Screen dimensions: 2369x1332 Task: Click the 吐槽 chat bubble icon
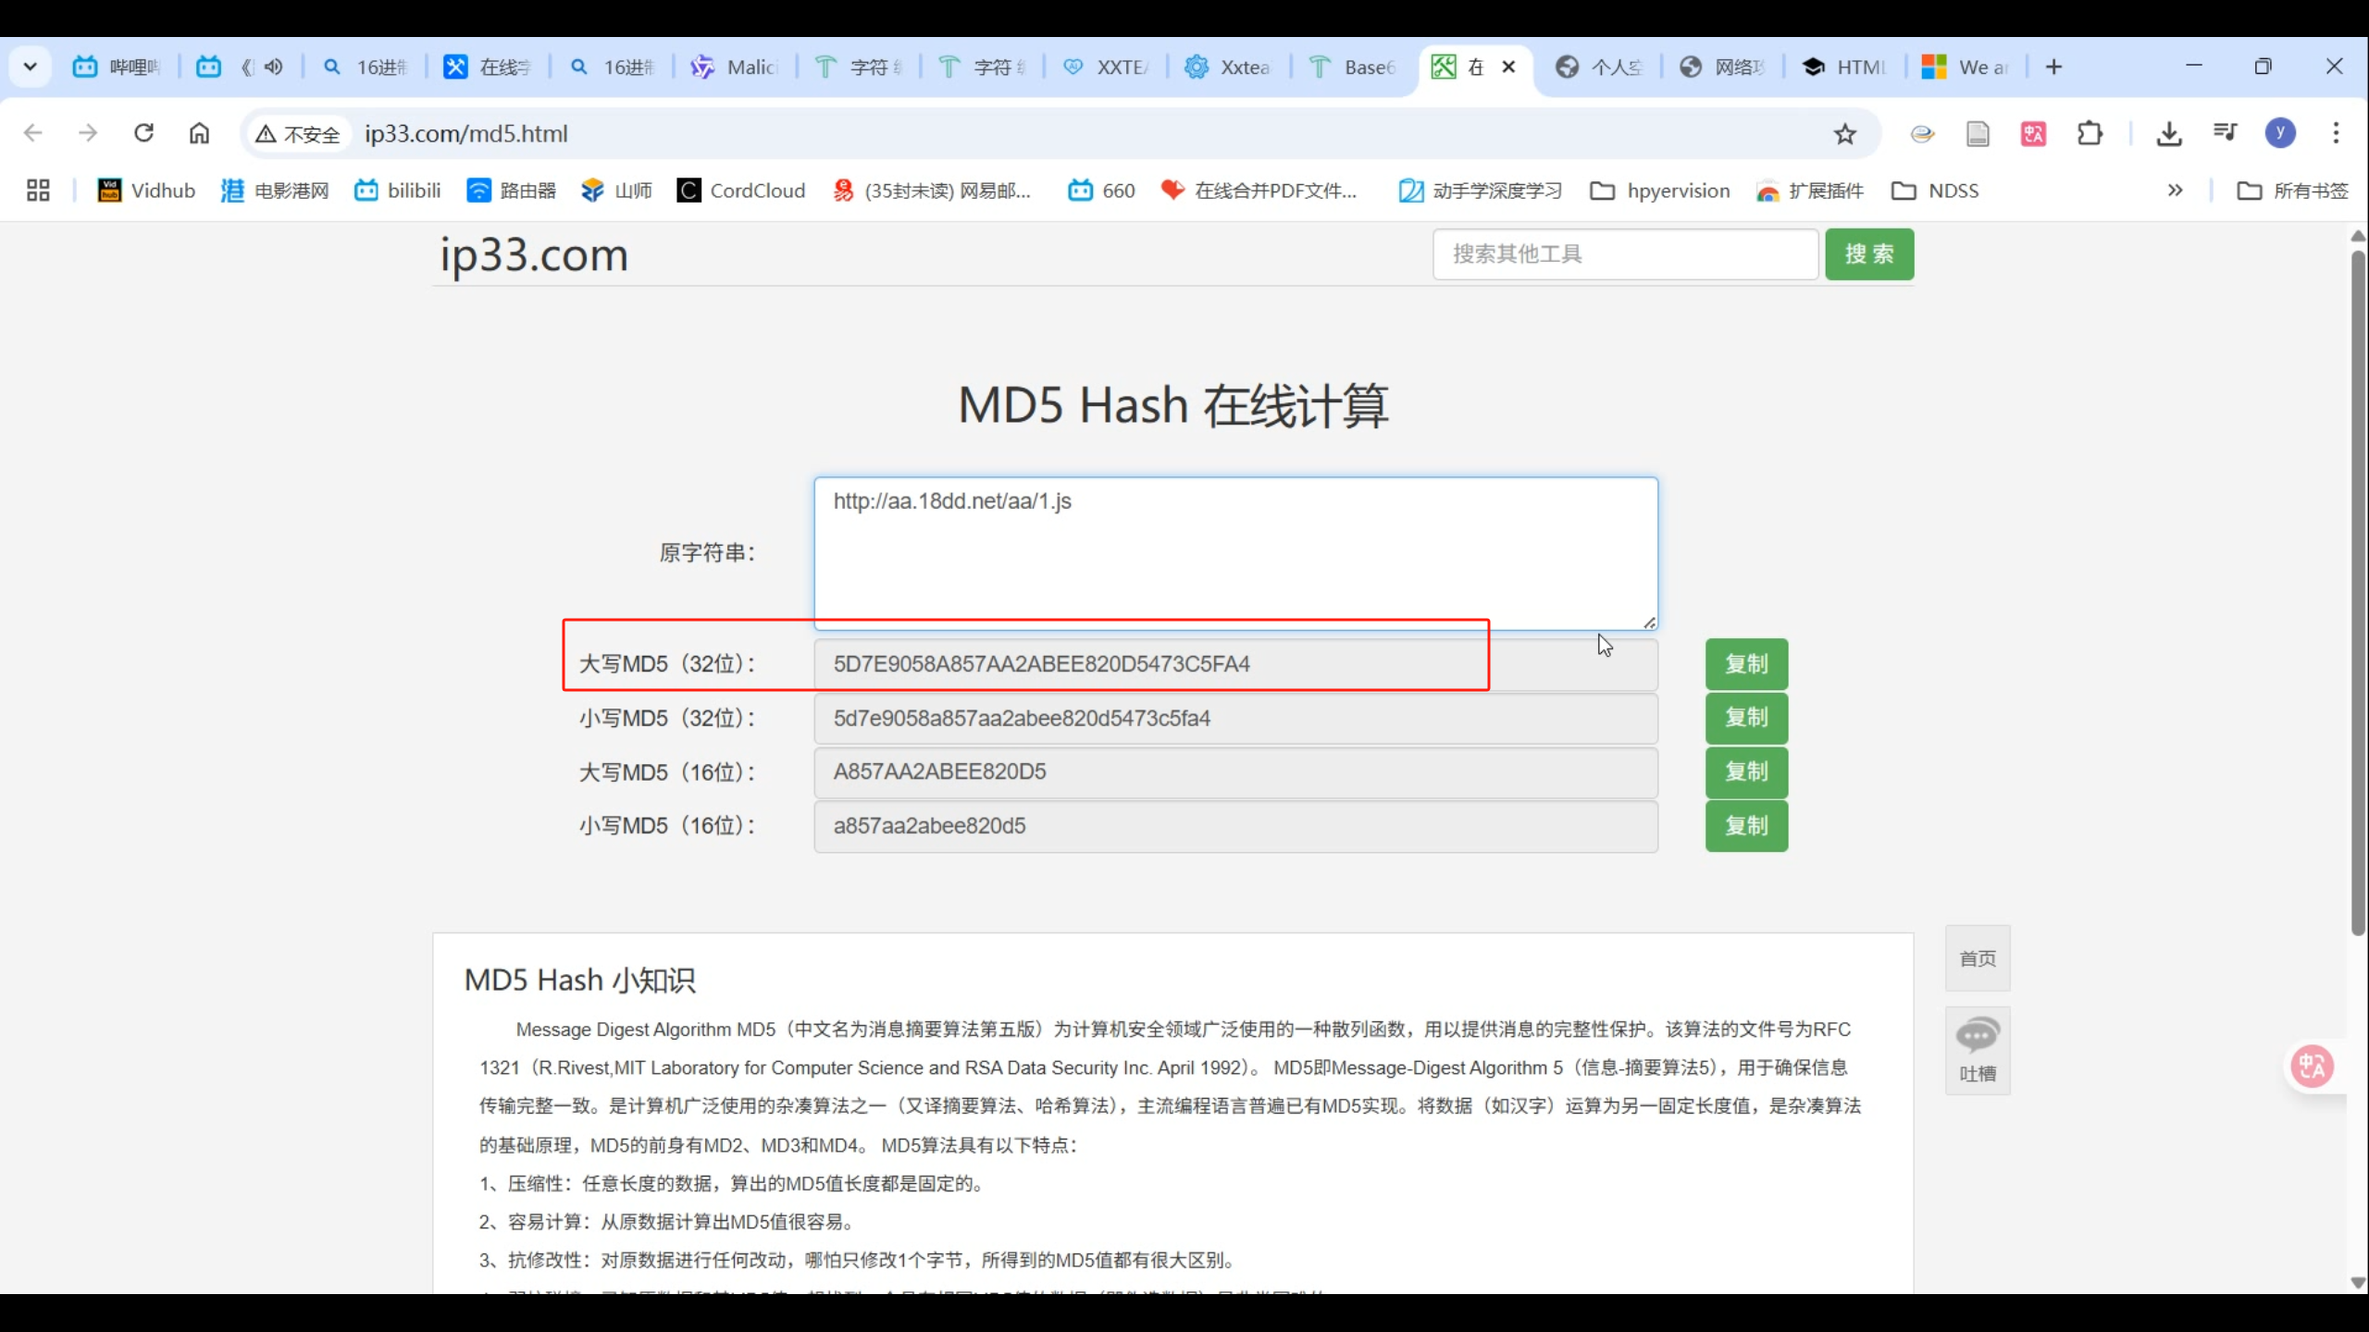pyautogui.click(x=1978, y=1036)
